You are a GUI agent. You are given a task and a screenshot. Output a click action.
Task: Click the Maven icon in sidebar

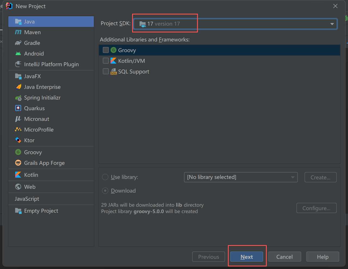click(x=18, y=32)
